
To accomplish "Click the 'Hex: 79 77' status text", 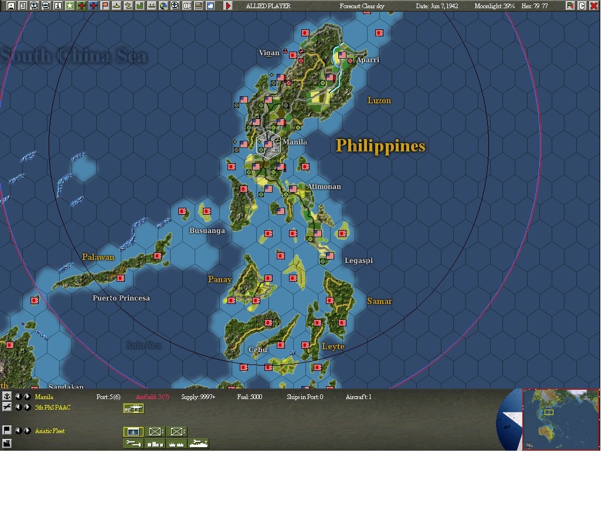I will 535,6.
